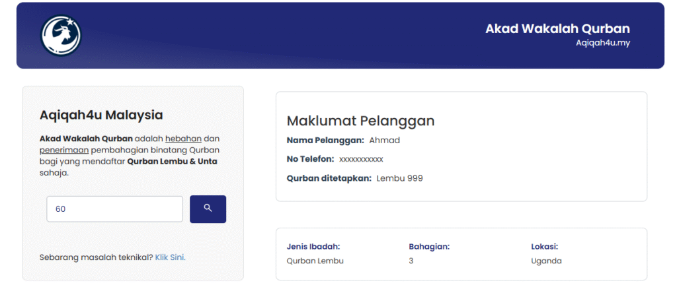Click the "Akad Wakalah Qurban" header title
Screen dimensions: 677x293
point(557,28)
